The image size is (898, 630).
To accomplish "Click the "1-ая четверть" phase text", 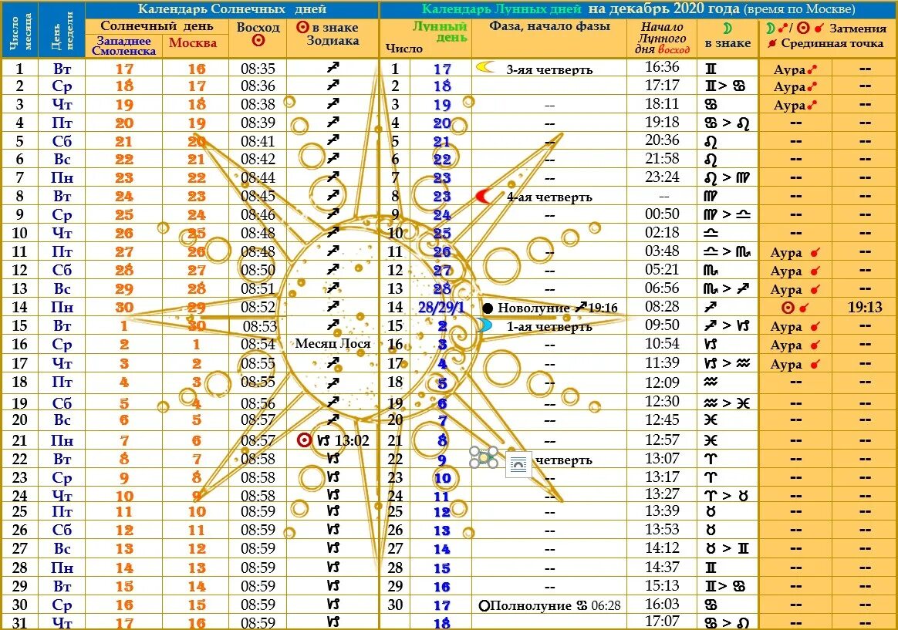I will [x=549, y=327].
